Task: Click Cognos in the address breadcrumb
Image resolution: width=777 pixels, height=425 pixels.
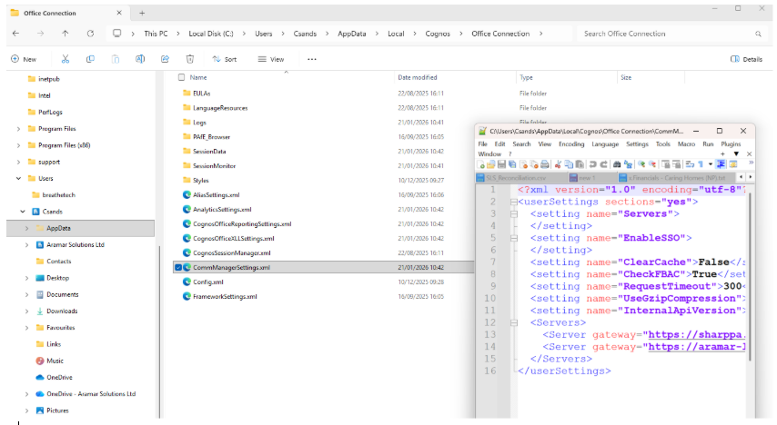Action: pyautogui.click(x=438, y=34)
